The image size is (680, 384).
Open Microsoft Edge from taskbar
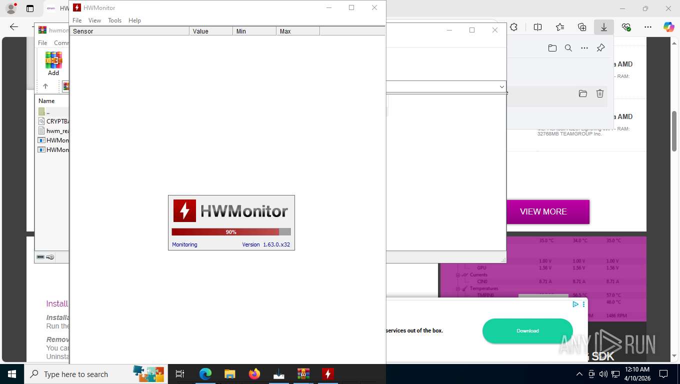(205, 374)
